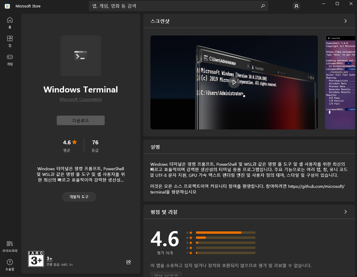357x277 pixels.
Task: Open the Gaming section in the sidebar
Action: click(10, 60)
